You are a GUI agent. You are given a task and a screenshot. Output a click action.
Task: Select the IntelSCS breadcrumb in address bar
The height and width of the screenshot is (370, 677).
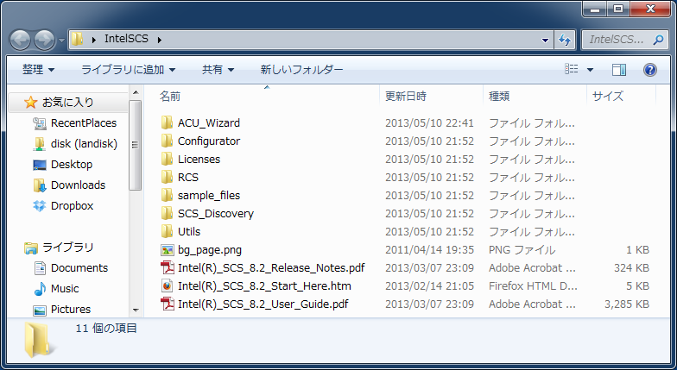[x=126, y=39]
